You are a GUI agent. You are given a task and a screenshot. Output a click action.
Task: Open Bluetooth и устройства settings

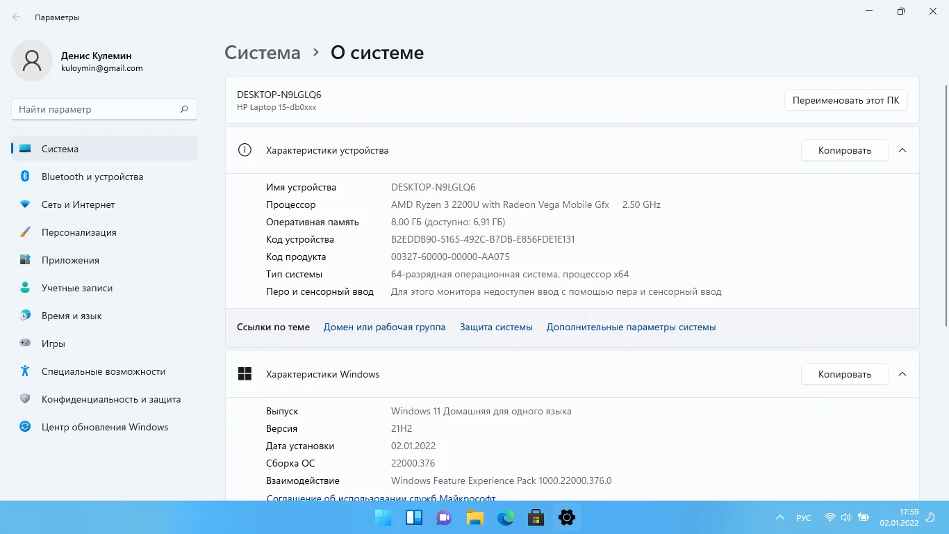click(x=104, y=177)
